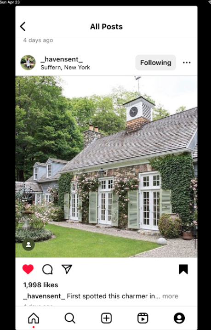Screen dimensions: 211x330
Task: Open Suffern, New York location
Action: 65,68
